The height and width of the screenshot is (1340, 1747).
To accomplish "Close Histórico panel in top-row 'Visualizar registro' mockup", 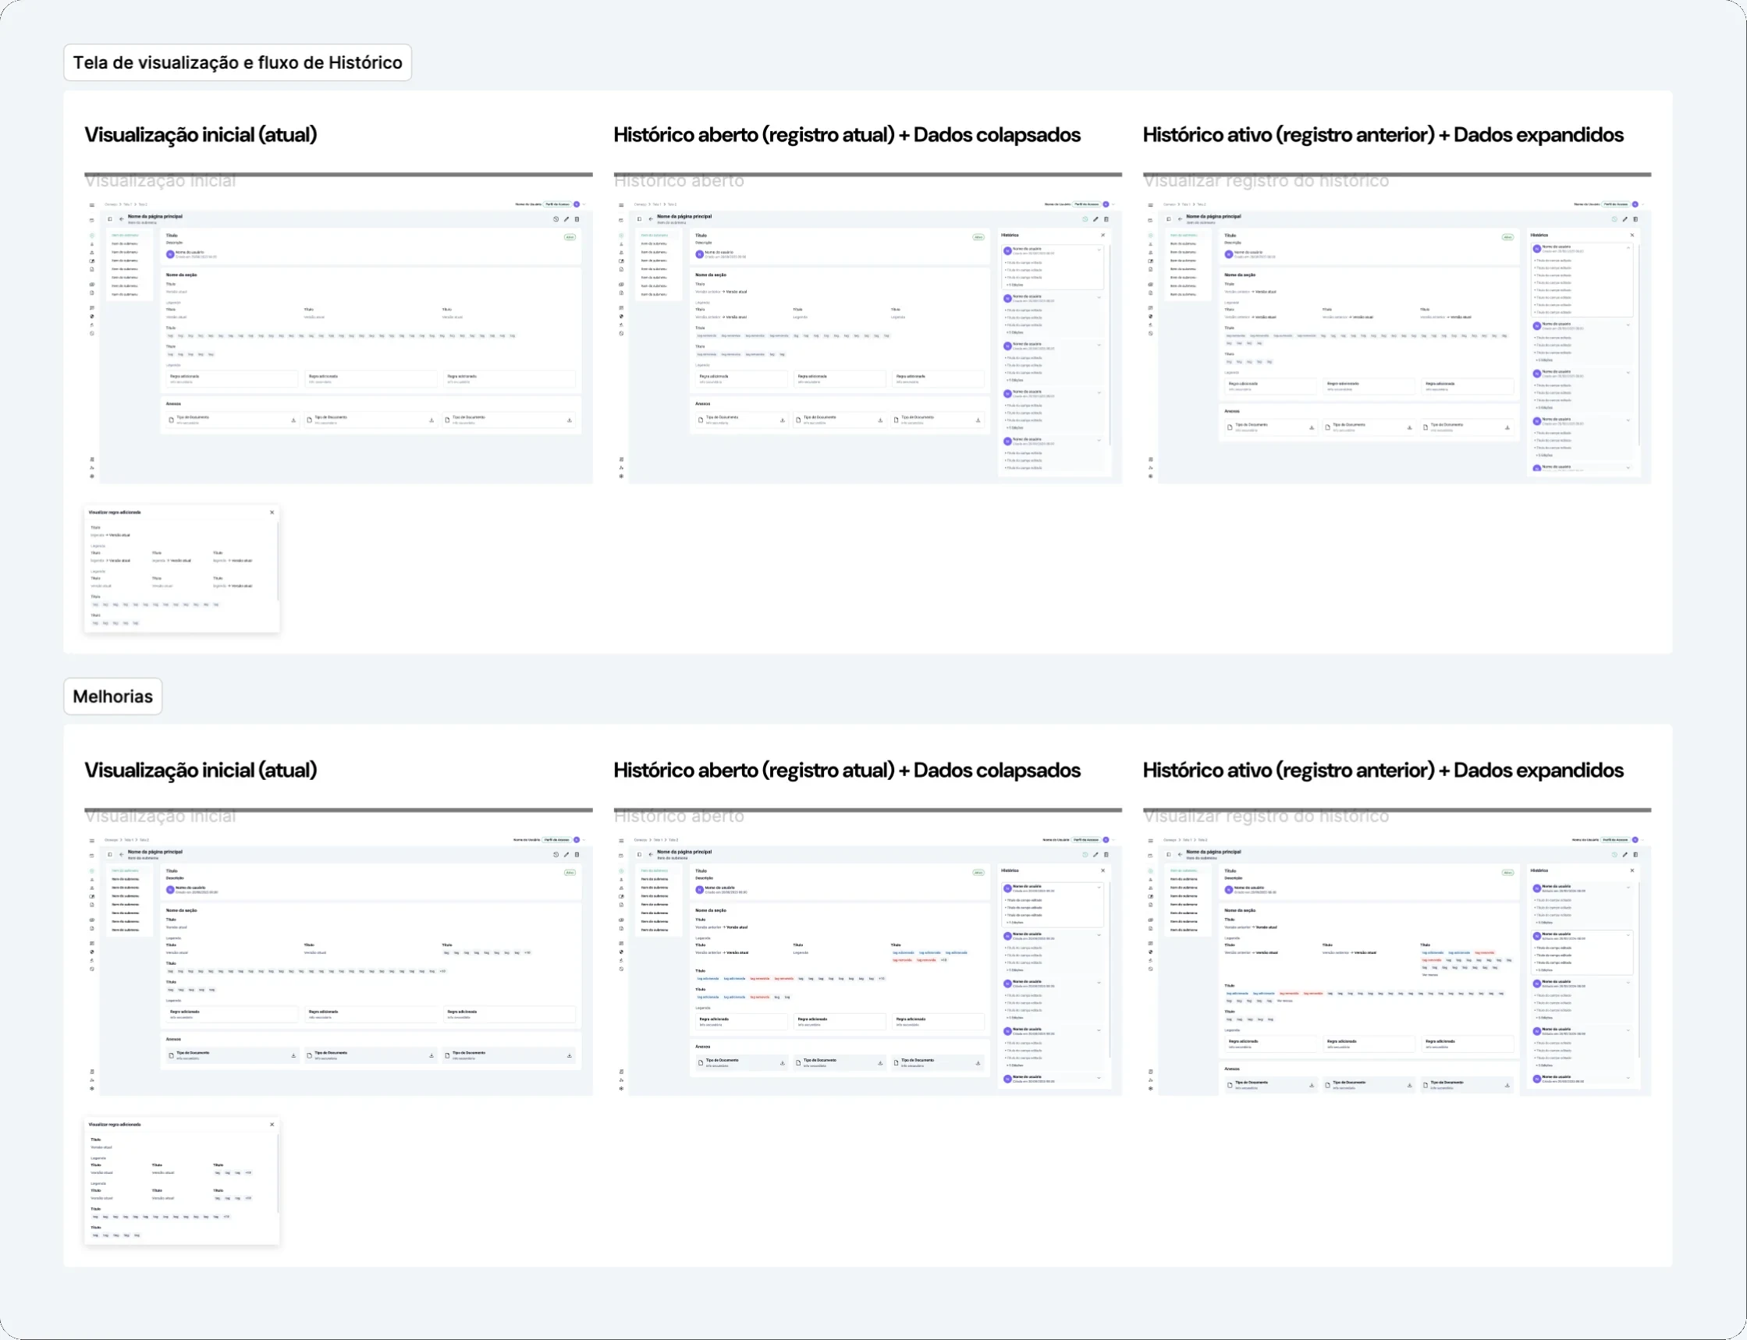I will point(1632,235).
